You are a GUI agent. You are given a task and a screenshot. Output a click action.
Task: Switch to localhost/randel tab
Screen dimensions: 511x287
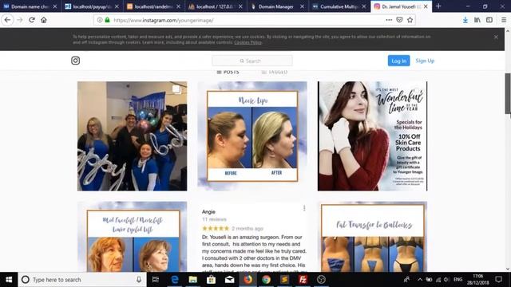(154, 6)
